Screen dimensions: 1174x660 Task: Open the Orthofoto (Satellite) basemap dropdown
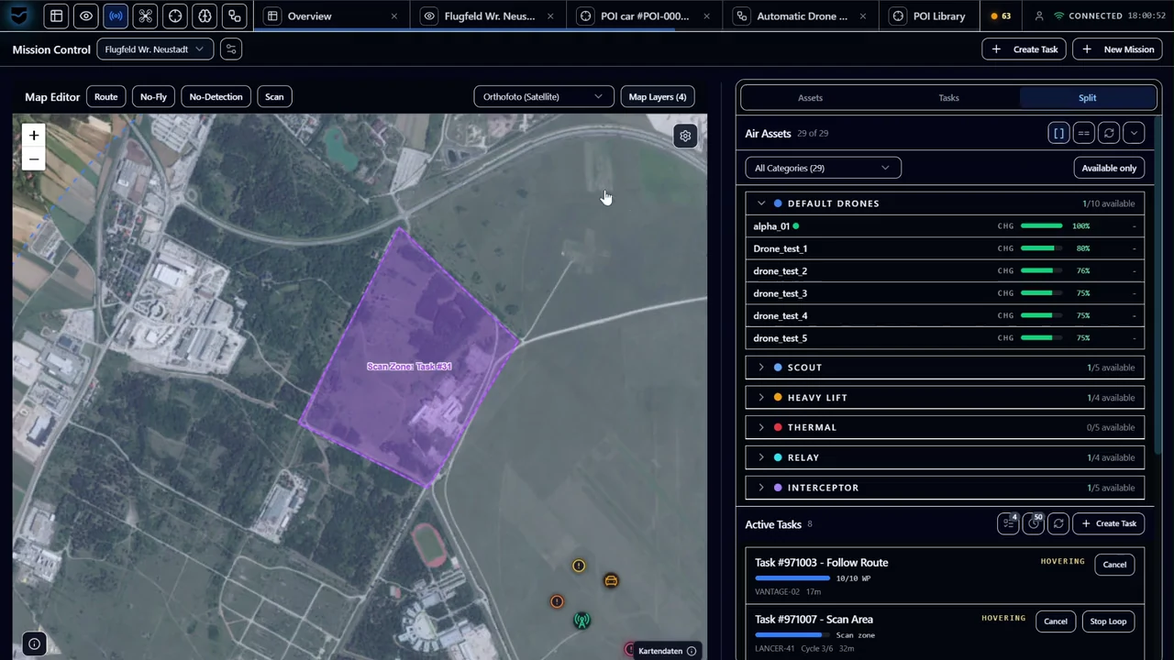pyautogui.click(x=544, y=96)
